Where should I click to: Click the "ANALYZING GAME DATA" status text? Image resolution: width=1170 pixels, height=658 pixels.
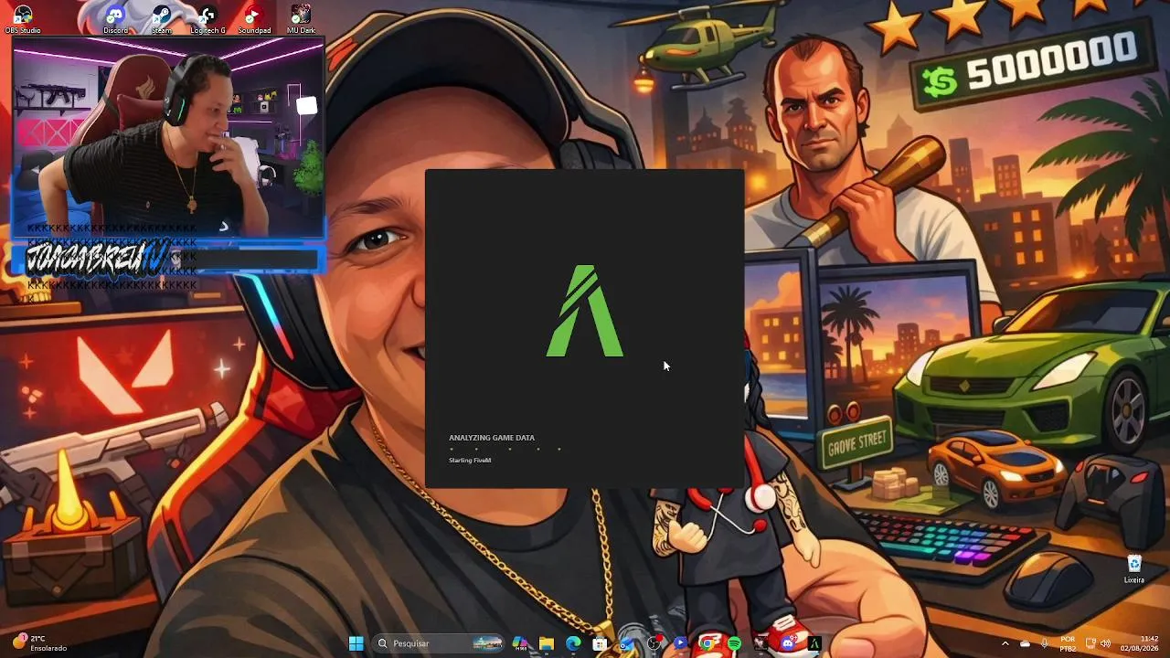pyautogui.click(x=492, y=438)
